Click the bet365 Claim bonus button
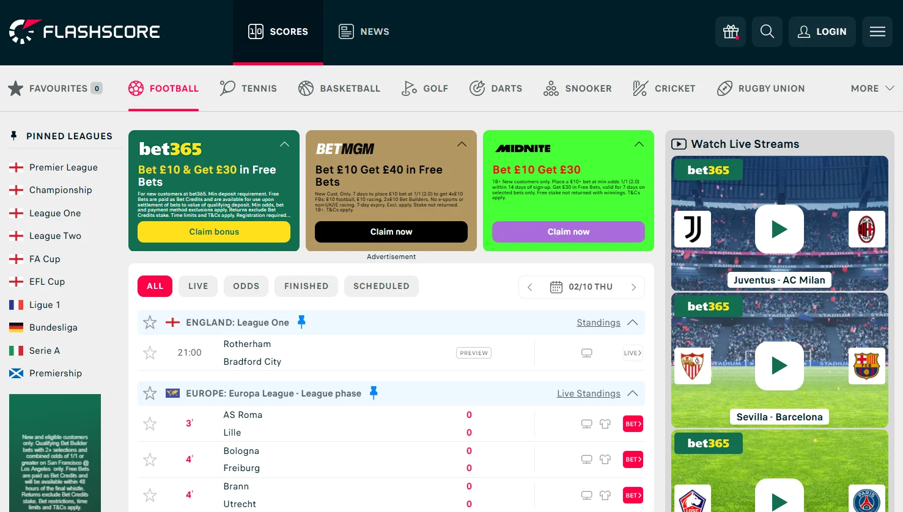The height and width of the screenshot is (512, 903). point(214,232)
